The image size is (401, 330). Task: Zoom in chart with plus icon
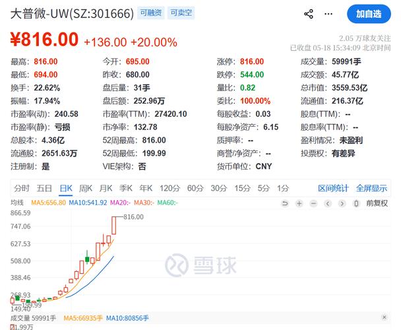pyautogui.click(x=299, y=203)
